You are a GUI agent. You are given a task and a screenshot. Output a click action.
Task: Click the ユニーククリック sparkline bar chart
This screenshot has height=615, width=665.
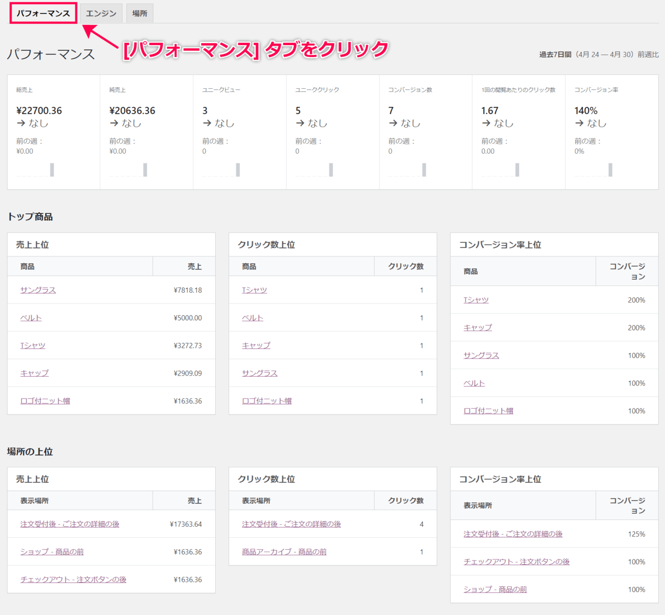click(314, 170)
